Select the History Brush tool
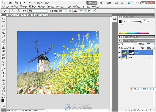The image size is (156, 112). pyautogui.click(x=4, y=51)
